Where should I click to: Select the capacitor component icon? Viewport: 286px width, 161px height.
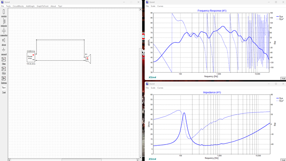(4, 31)
